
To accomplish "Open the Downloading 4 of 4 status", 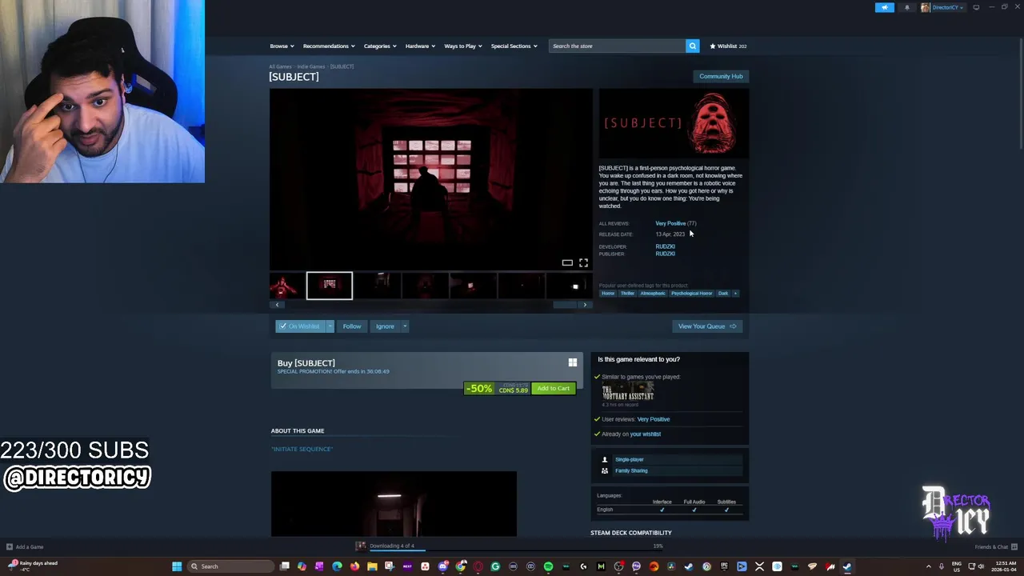I will point(391,546).
